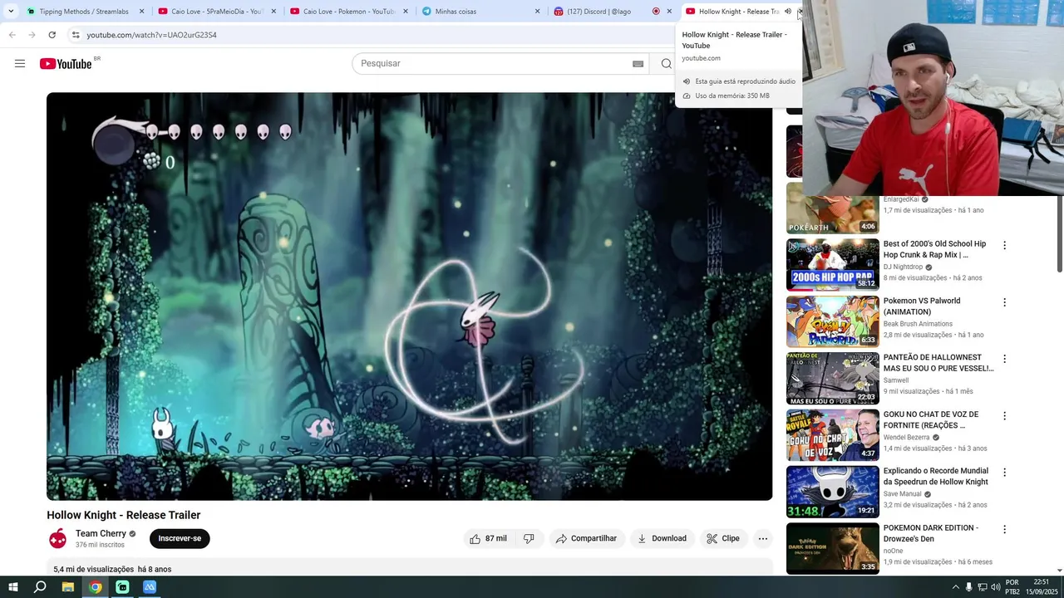The height and width of the screenshot is (598, 1064).
Task: Open the Pokemon VS Palworld thumbnail
Action: (x=832, y=321)
